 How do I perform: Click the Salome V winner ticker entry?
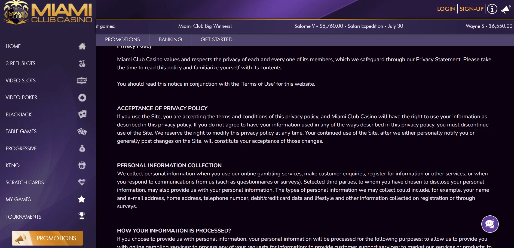tap(349, 26)
